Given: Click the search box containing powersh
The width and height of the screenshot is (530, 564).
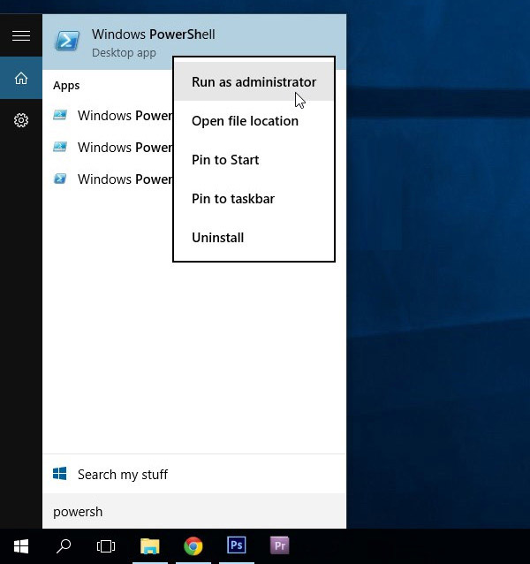Looking at the screenshot, I should [194, 512].
